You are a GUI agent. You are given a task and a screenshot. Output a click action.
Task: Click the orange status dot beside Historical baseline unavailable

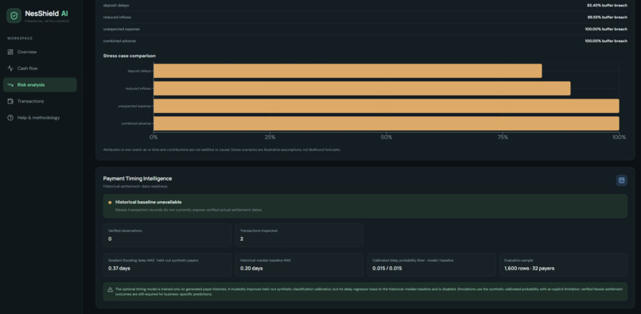pyautogui.click(x=110, y=203)
